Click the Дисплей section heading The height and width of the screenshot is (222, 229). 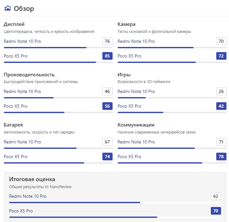pyautogui.click(x=14, y=24)
